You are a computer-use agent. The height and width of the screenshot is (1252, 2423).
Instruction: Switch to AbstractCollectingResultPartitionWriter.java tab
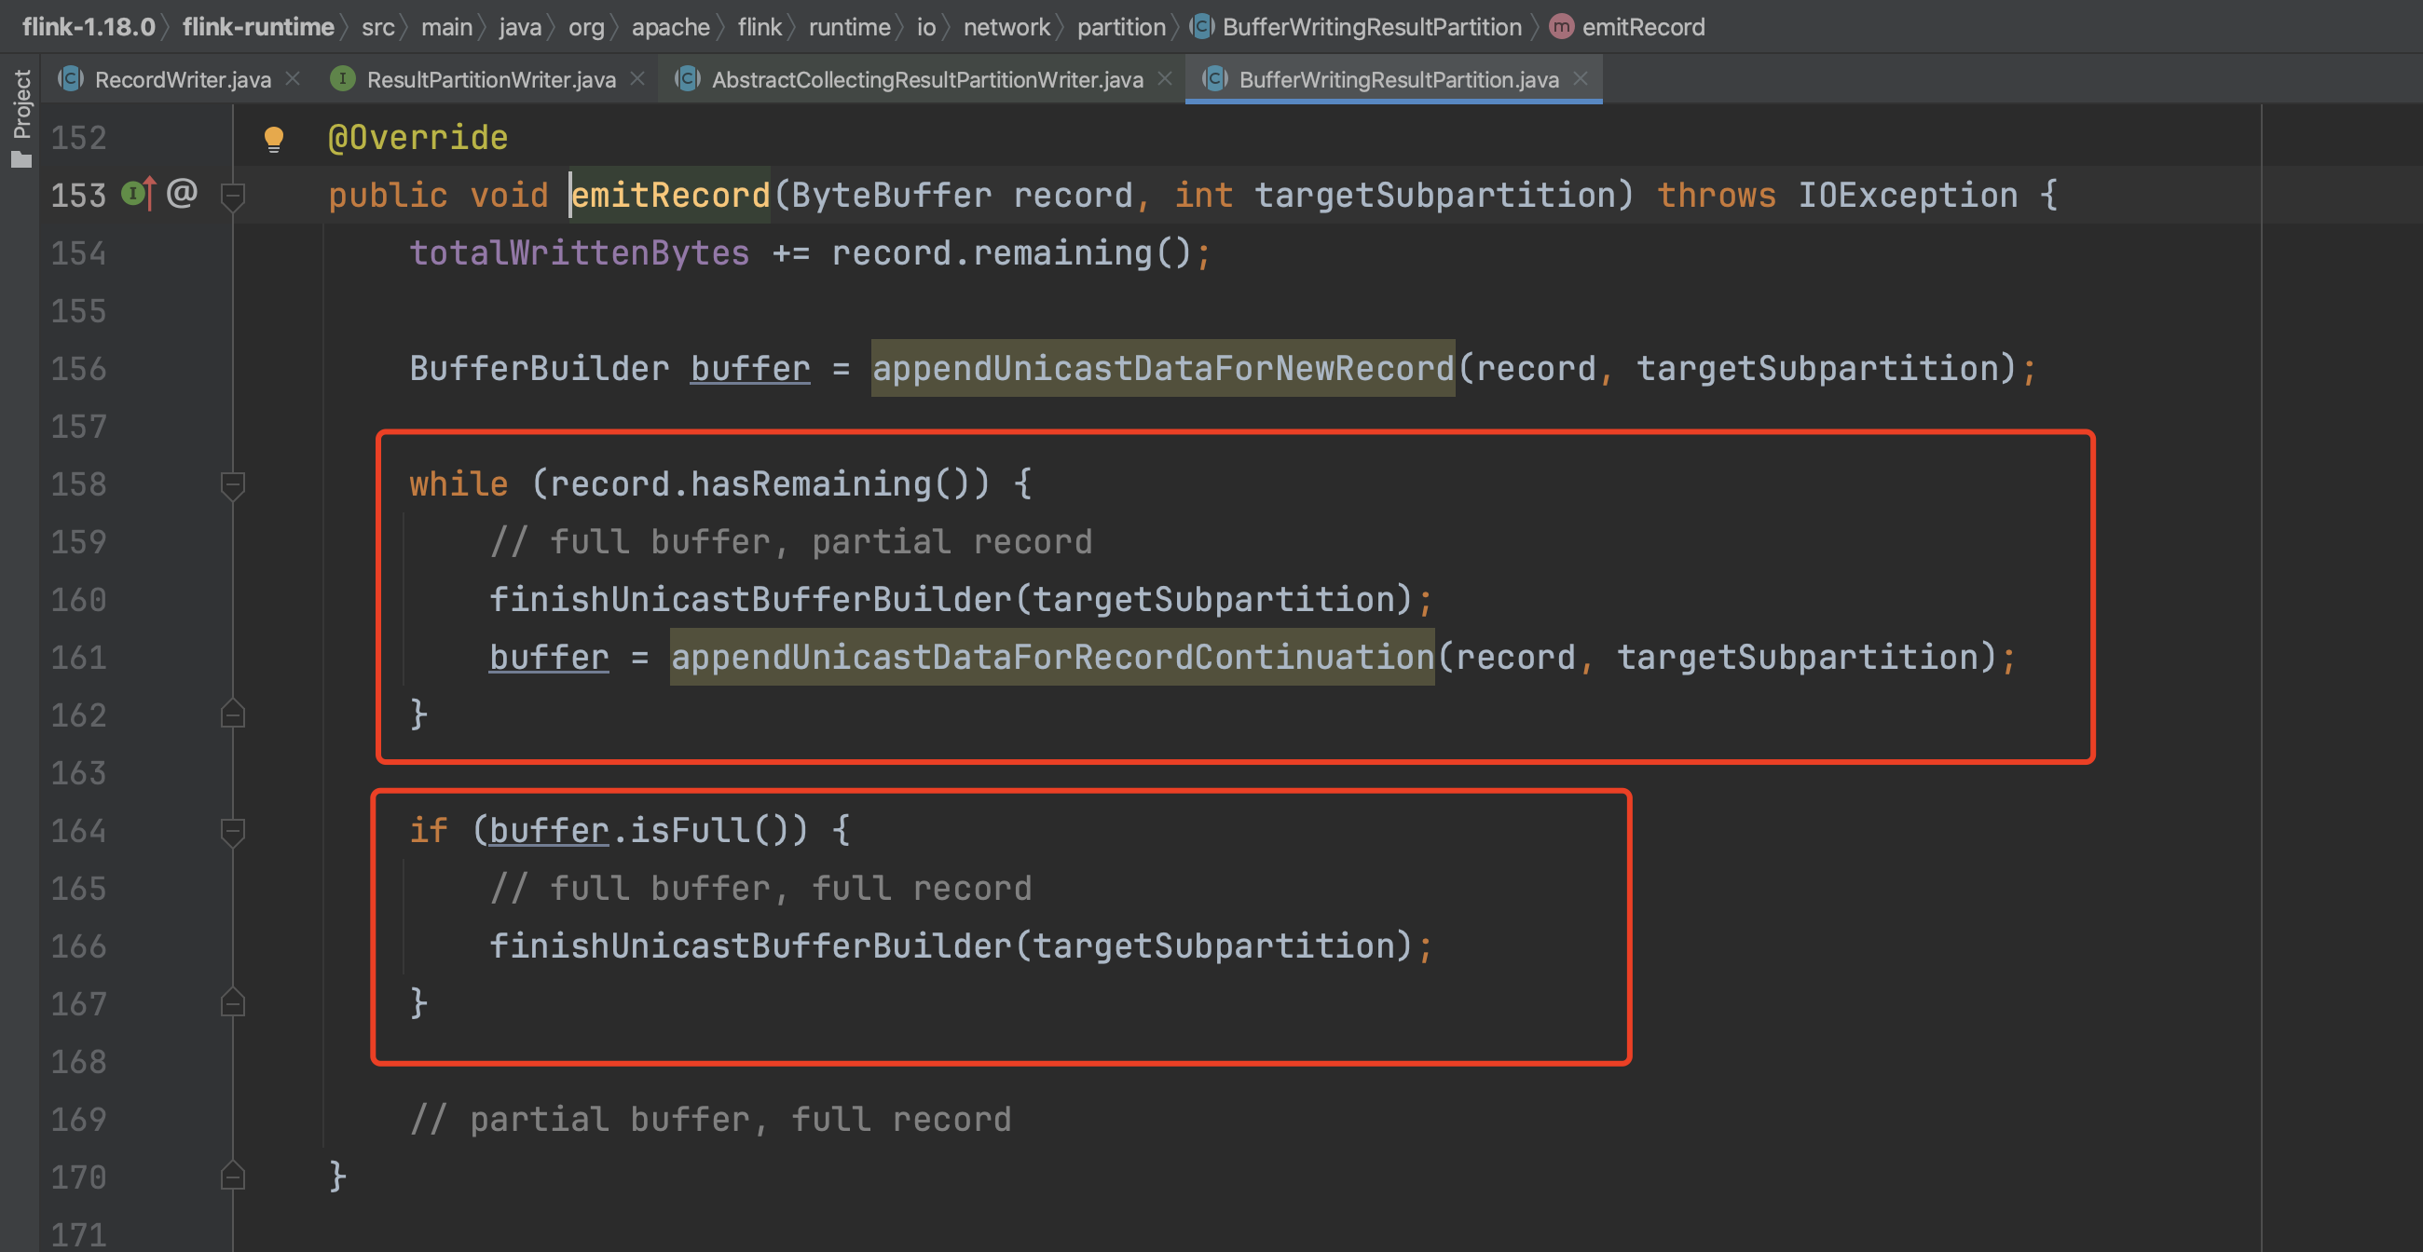[x=926, y=80]
